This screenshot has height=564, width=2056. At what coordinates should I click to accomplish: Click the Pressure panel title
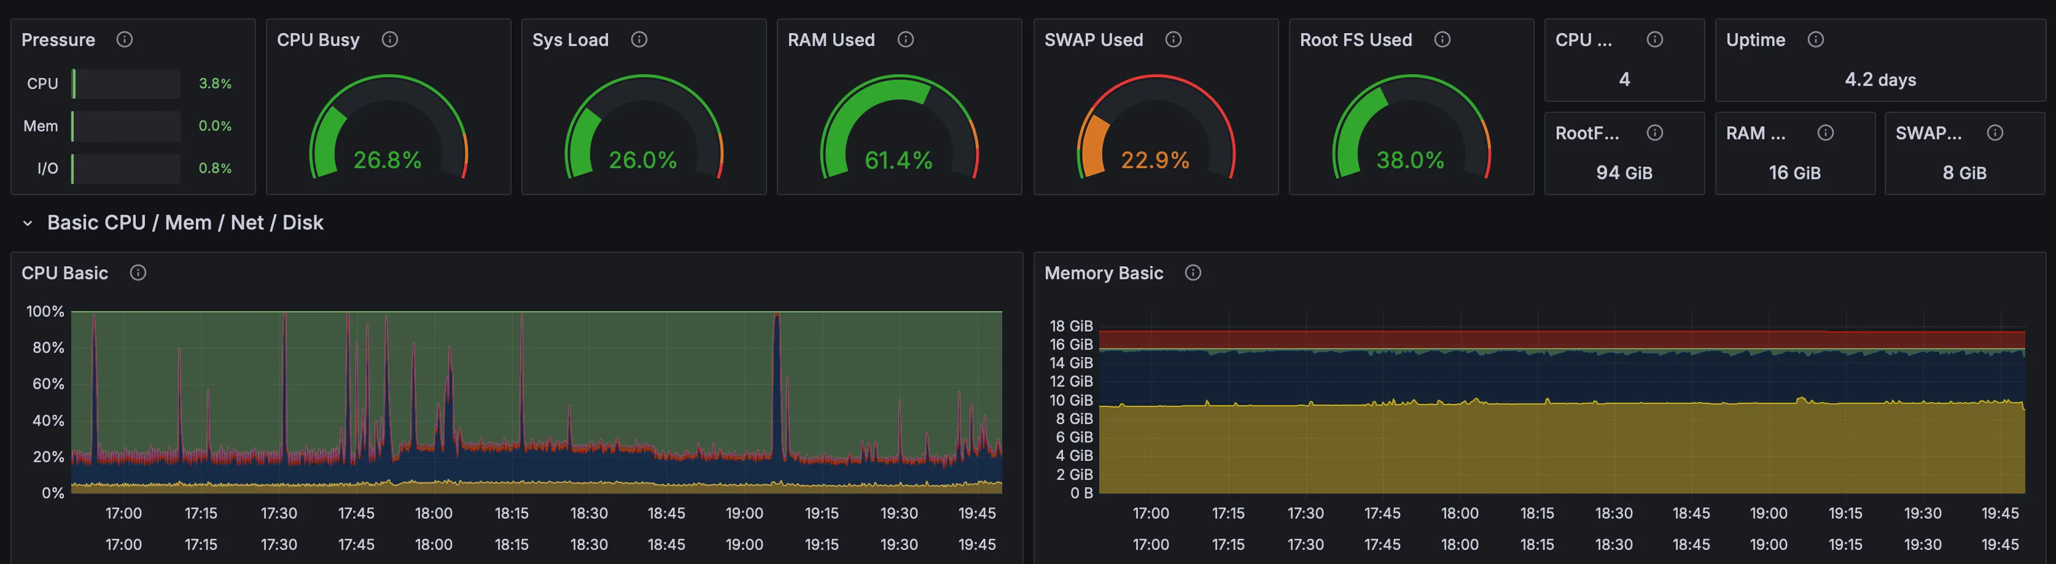pos(58,39)
